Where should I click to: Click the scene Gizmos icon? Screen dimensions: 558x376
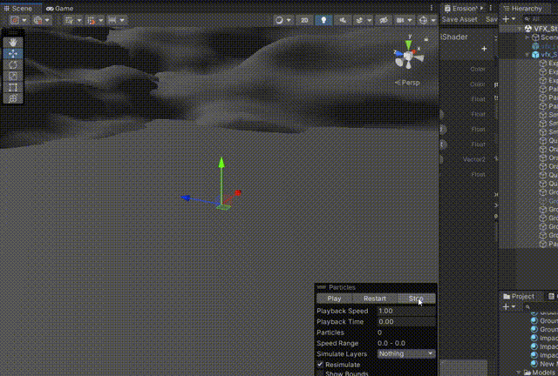(x=423, y=20)
